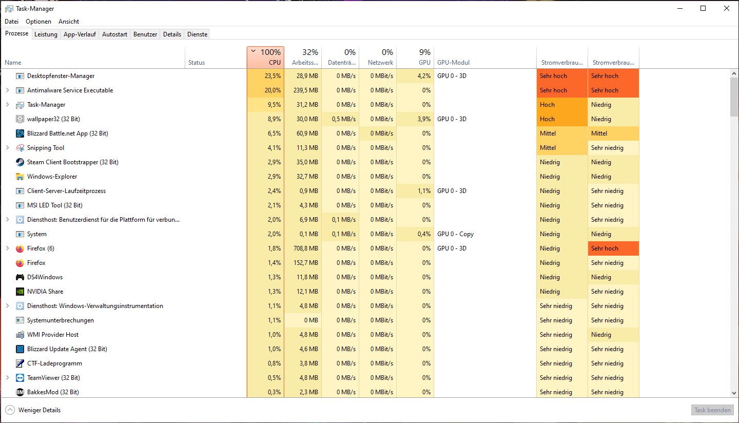Image resolution: width=739 pixels, height=423 pixels.
Task: Click the Systemunterbrechungen icon
Action: (x=20, y=320)
